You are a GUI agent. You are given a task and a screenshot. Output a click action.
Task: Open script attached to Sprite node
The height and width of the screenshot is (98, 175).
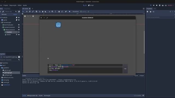click(16, 20)
